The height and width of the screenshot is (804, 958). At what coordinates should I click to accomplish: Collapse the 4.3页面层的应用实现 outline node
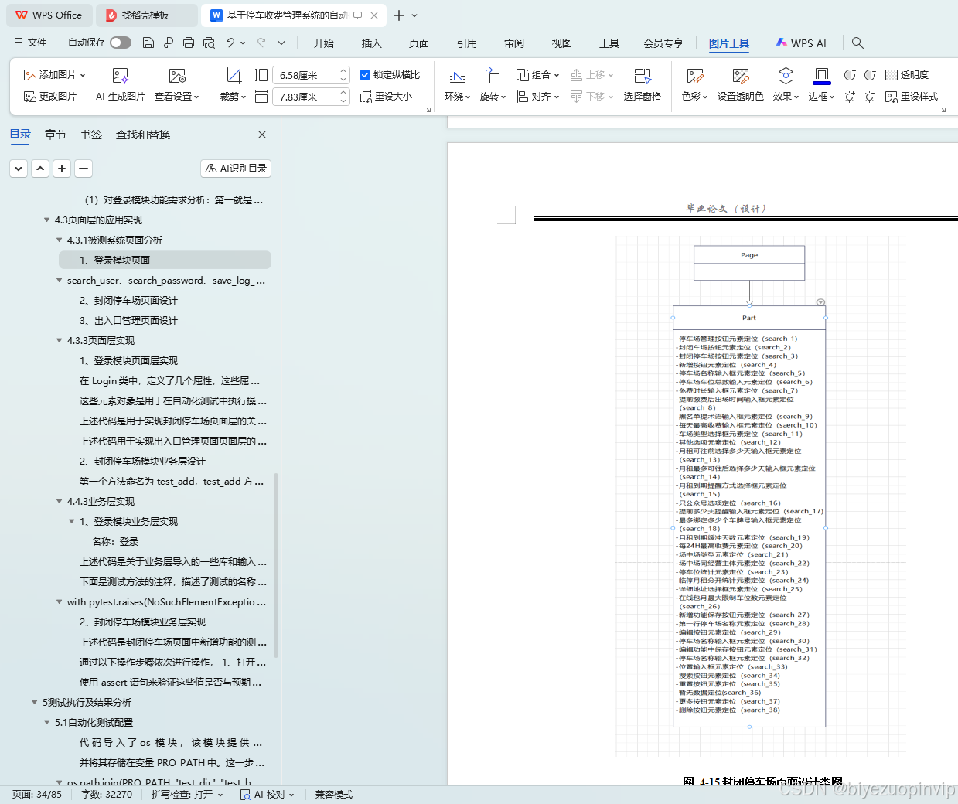click(x=46, y=220)
